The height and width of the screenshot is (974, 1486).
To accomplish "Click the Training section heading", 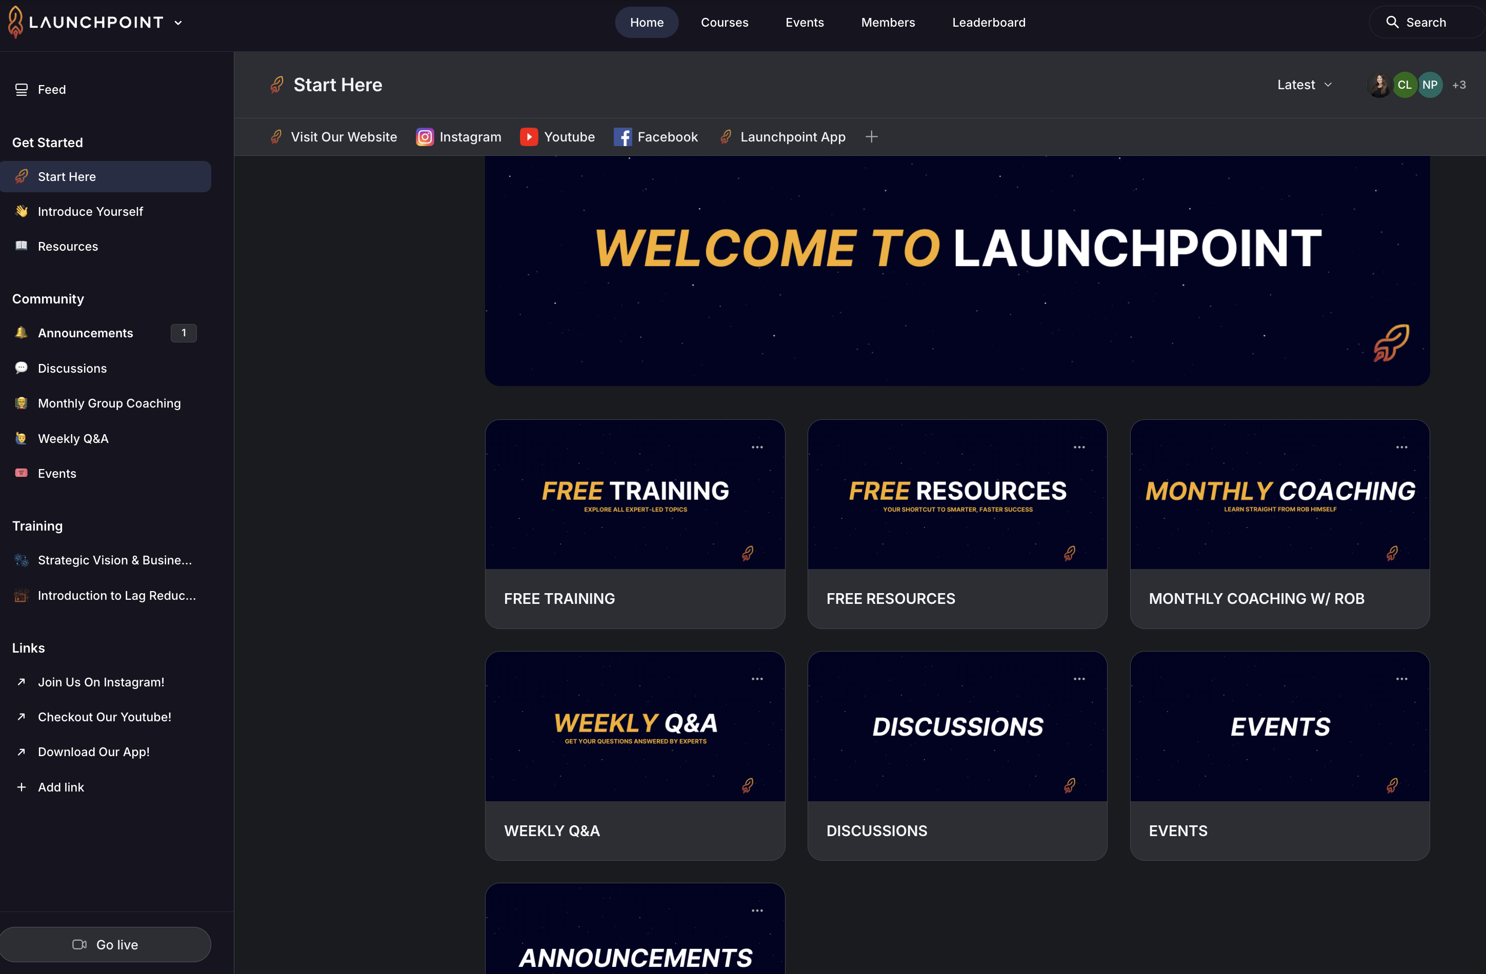I will pos(37,526).
